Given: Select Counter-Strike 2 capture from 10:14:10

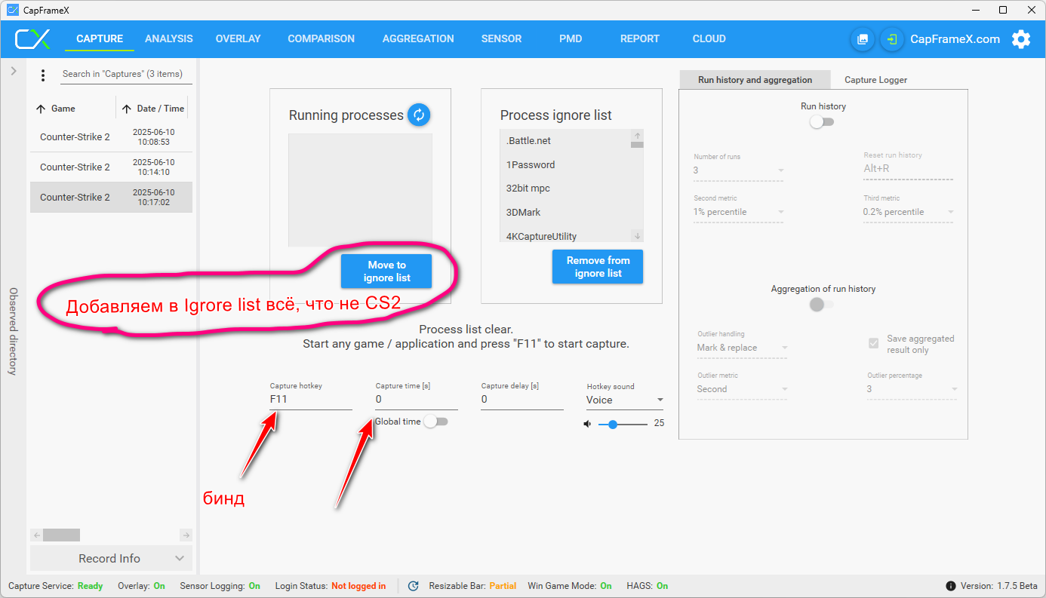Looking at the screenshot, I should point(112,167).
